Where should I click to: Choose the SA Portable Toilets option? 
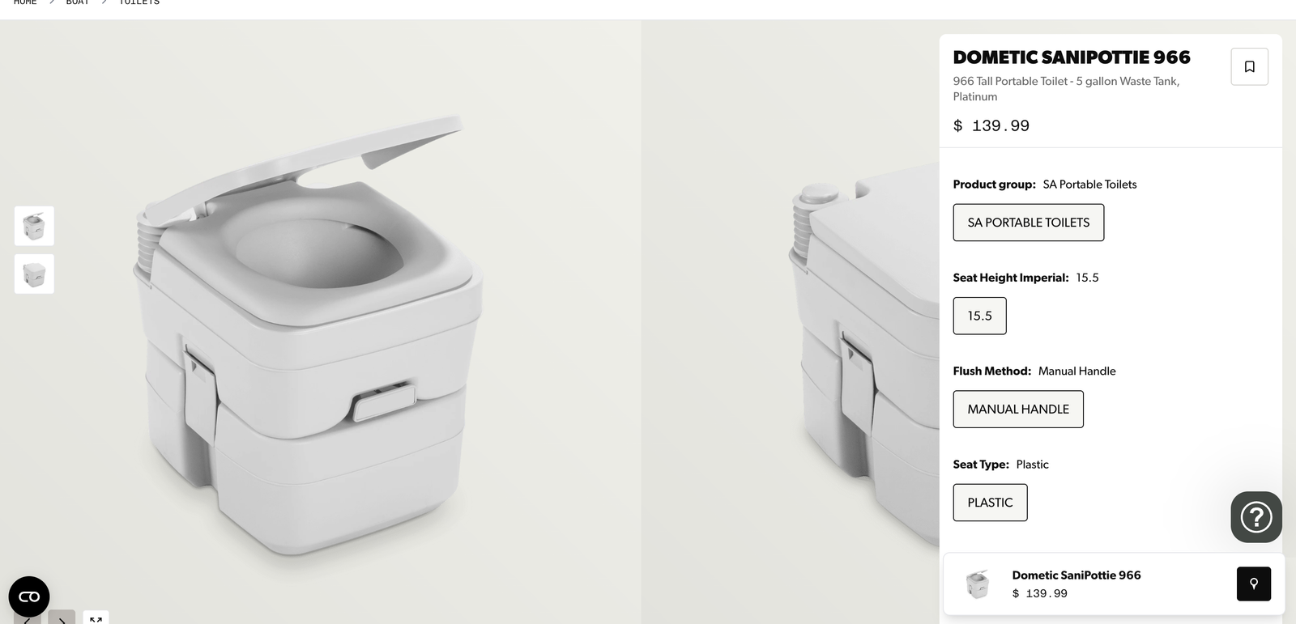(1029, 223)
